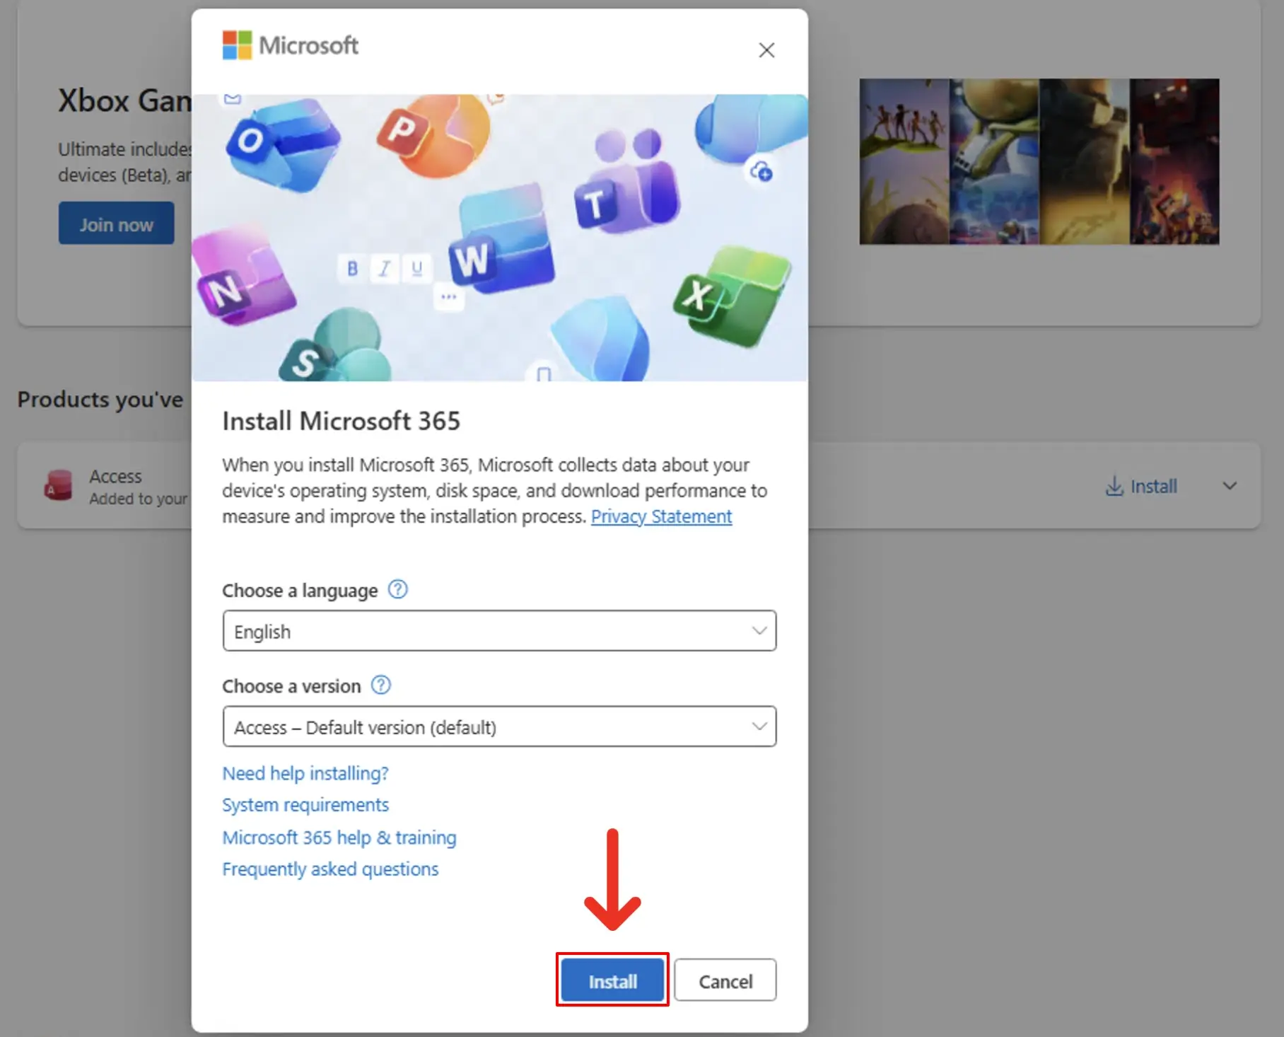This screenshot has width=1284, height=1037.
Task: Click the Xbox games artwork thumbnail
Action: [x=1039, y=161]
